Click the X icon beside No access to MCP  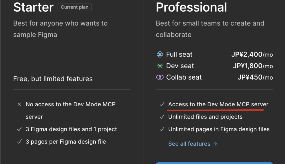pos(19,104)
